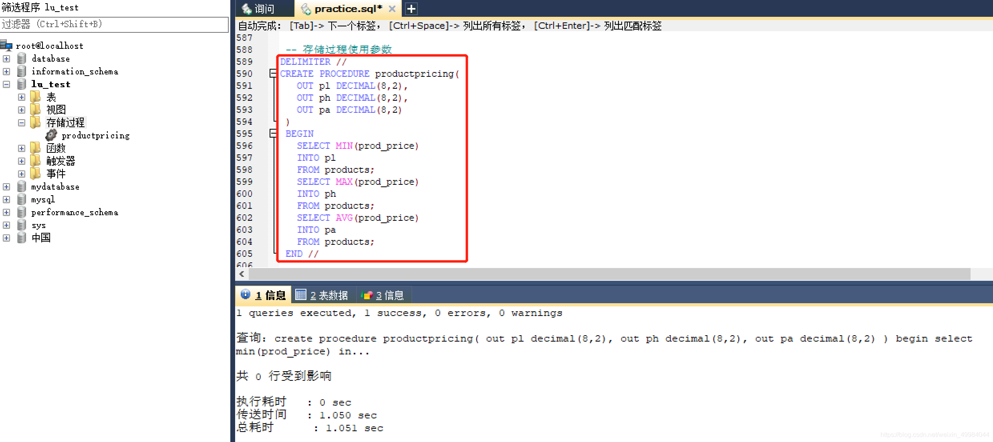The width and height of the screenshot is (993, 442).
Task: Open the 1 信息 result tab
Action: (x=264, y=295)
